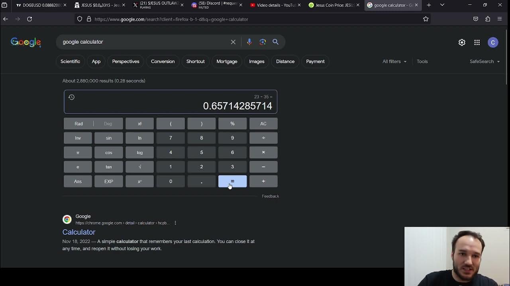
Task: Switch calculator to Rad mode
Action: [78, 124]
